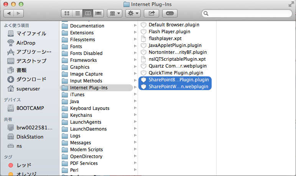296x176 pixels.
Task: Open the Action gear menu
Action: [133, 13]
